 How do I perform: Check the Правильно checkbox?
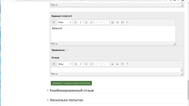(x=66, y=50)
